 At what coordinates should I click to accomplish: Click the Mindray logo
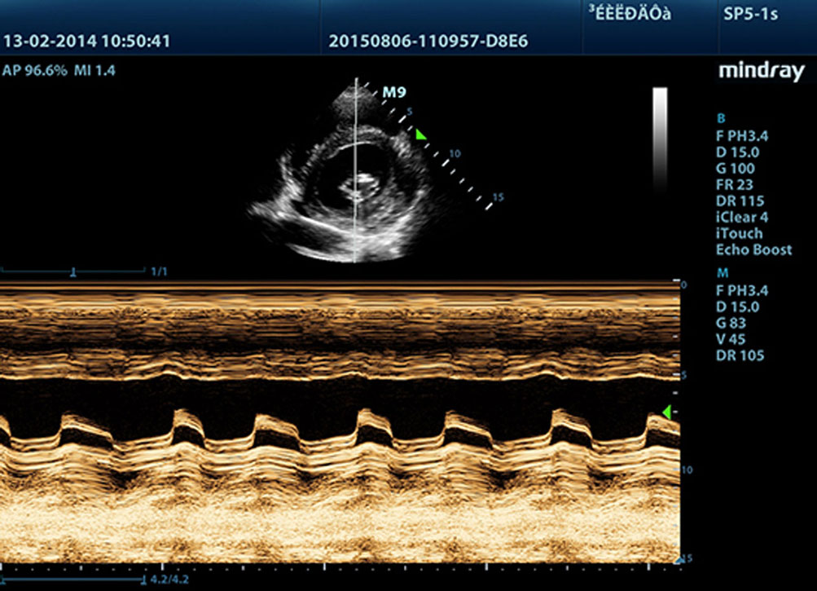[761, 72]
